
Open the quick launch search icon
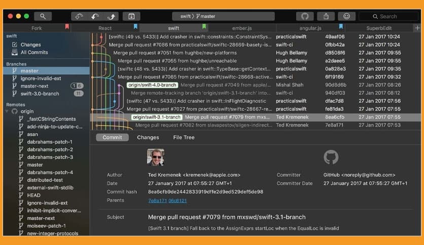[x=43, y=16]
